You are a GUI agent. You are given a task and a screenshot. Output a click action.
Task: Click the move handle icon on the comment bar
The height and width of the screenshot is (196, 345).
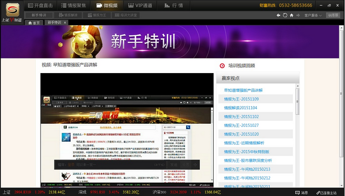click(x=195, y=165)
